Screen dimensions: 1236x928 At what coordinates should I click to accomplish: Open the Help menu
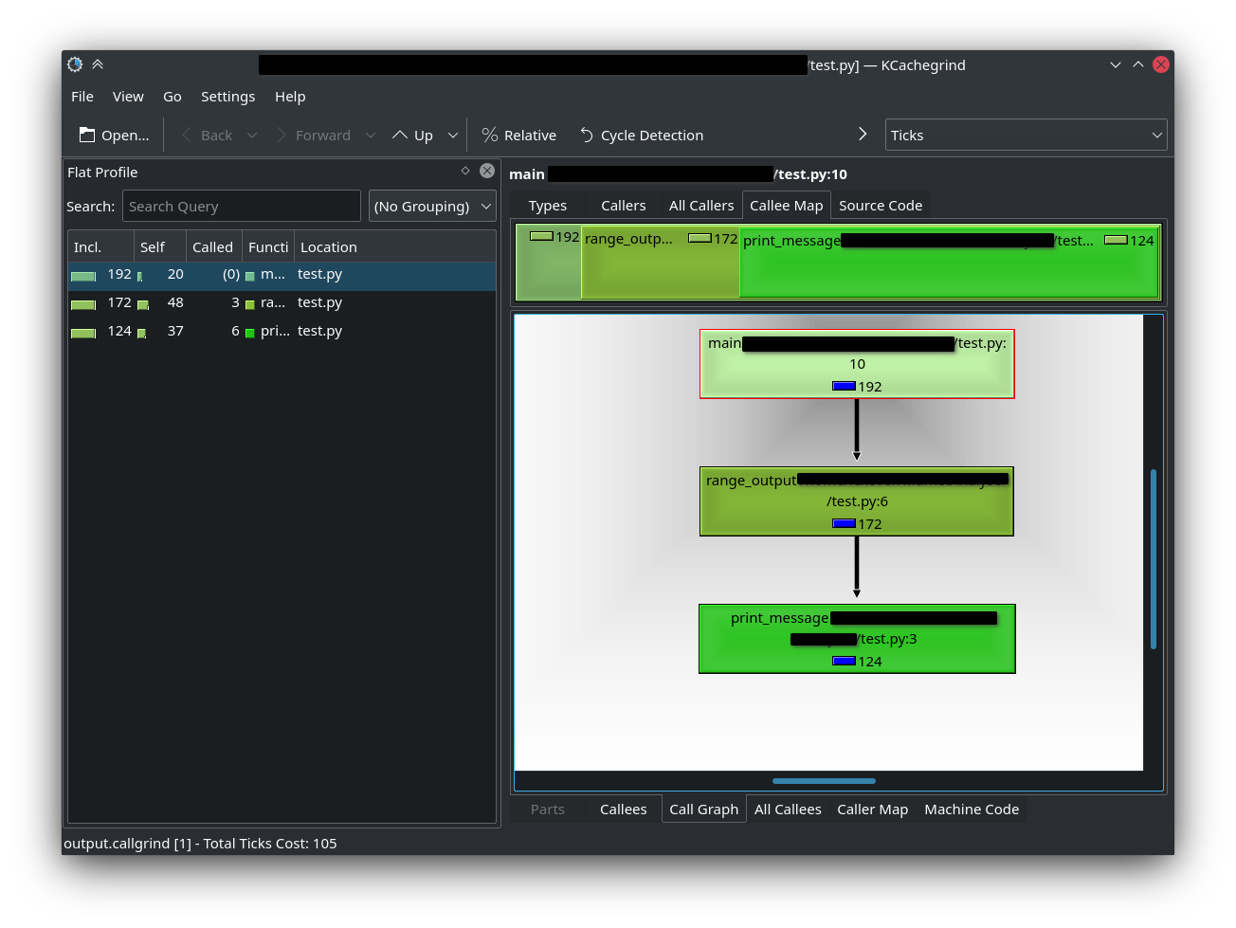click(x=290, y=97)
